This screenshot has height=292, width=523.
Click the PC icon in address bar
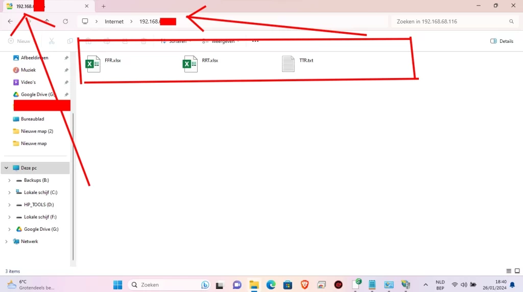point(85,21)
